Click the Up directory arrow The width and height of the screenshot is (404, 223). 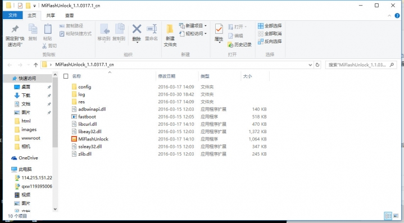click(x=35, y=65)
